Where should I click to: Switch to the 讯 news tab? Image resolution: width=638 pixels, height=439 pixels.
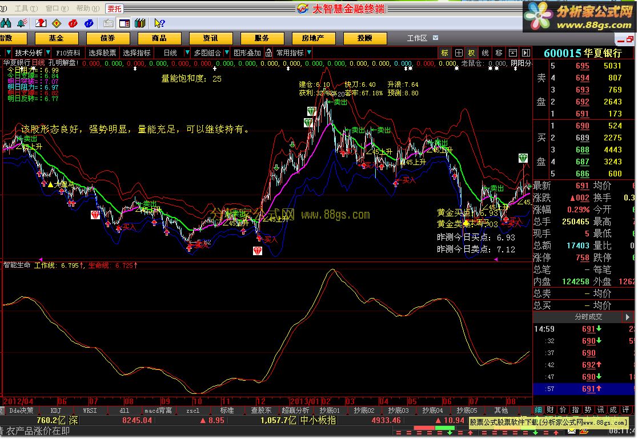pos(600,410)
